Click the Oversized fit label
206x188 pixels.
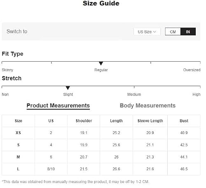[192, 70]
